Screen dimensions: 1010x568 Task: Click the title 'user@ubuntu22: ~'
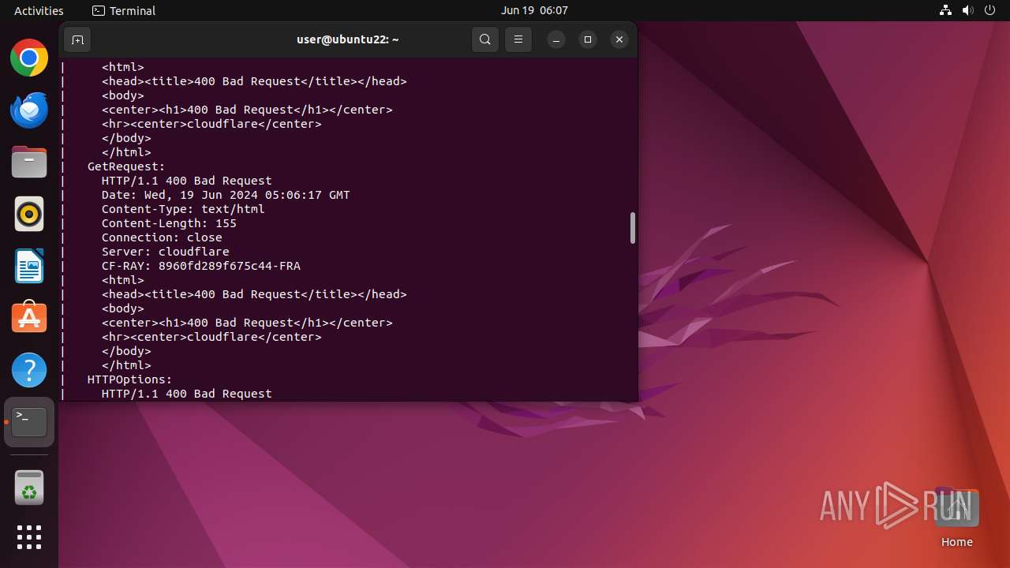point(348,39)
